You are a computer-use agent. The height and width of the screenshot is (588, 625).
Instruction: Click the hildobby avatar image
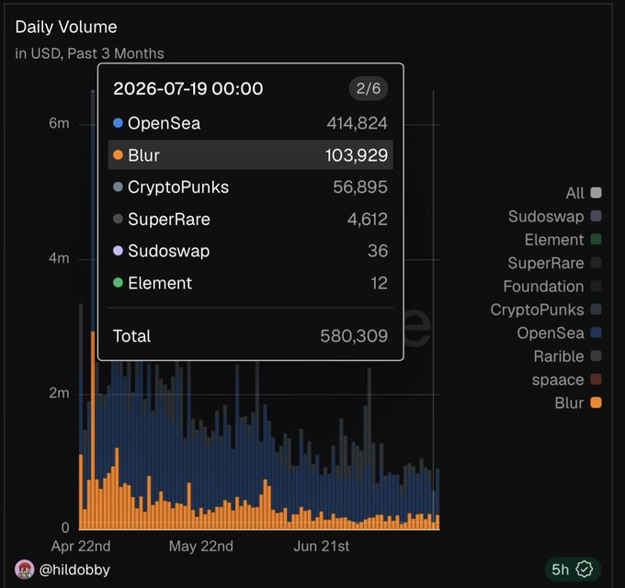point(25,570)
